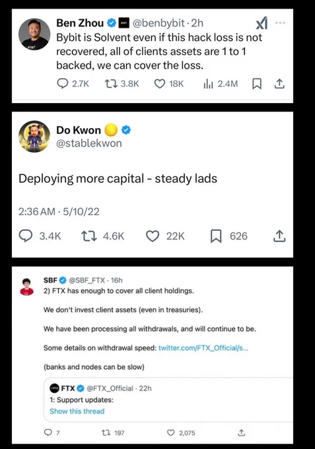Open Do Kwon's avatar image
The height and width of the screenshot is (449, 315).
(x=34, y=136)
